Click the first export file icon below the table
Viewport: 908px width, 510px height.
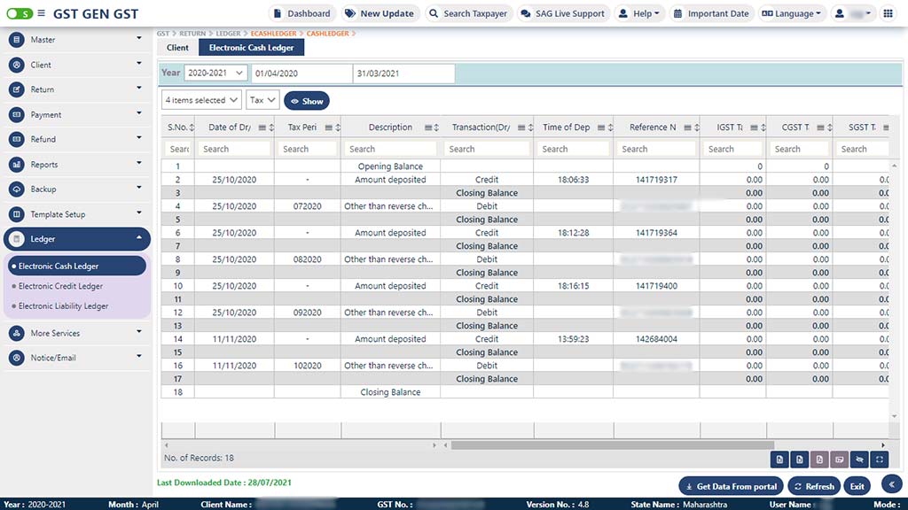779,459
